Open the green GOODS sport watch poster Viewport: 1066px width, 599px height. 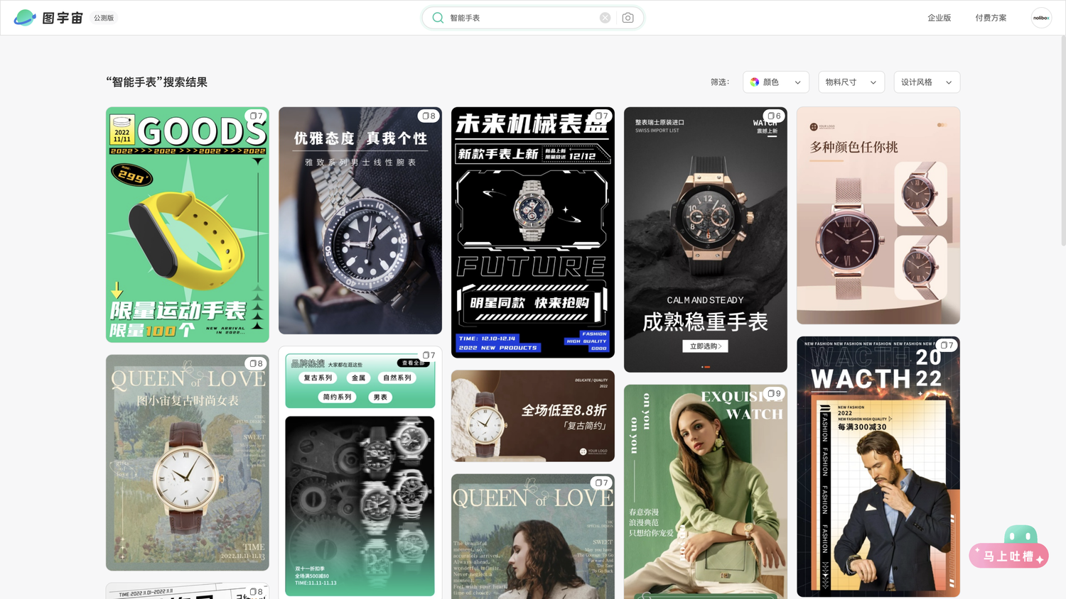(x=188, y=225)
